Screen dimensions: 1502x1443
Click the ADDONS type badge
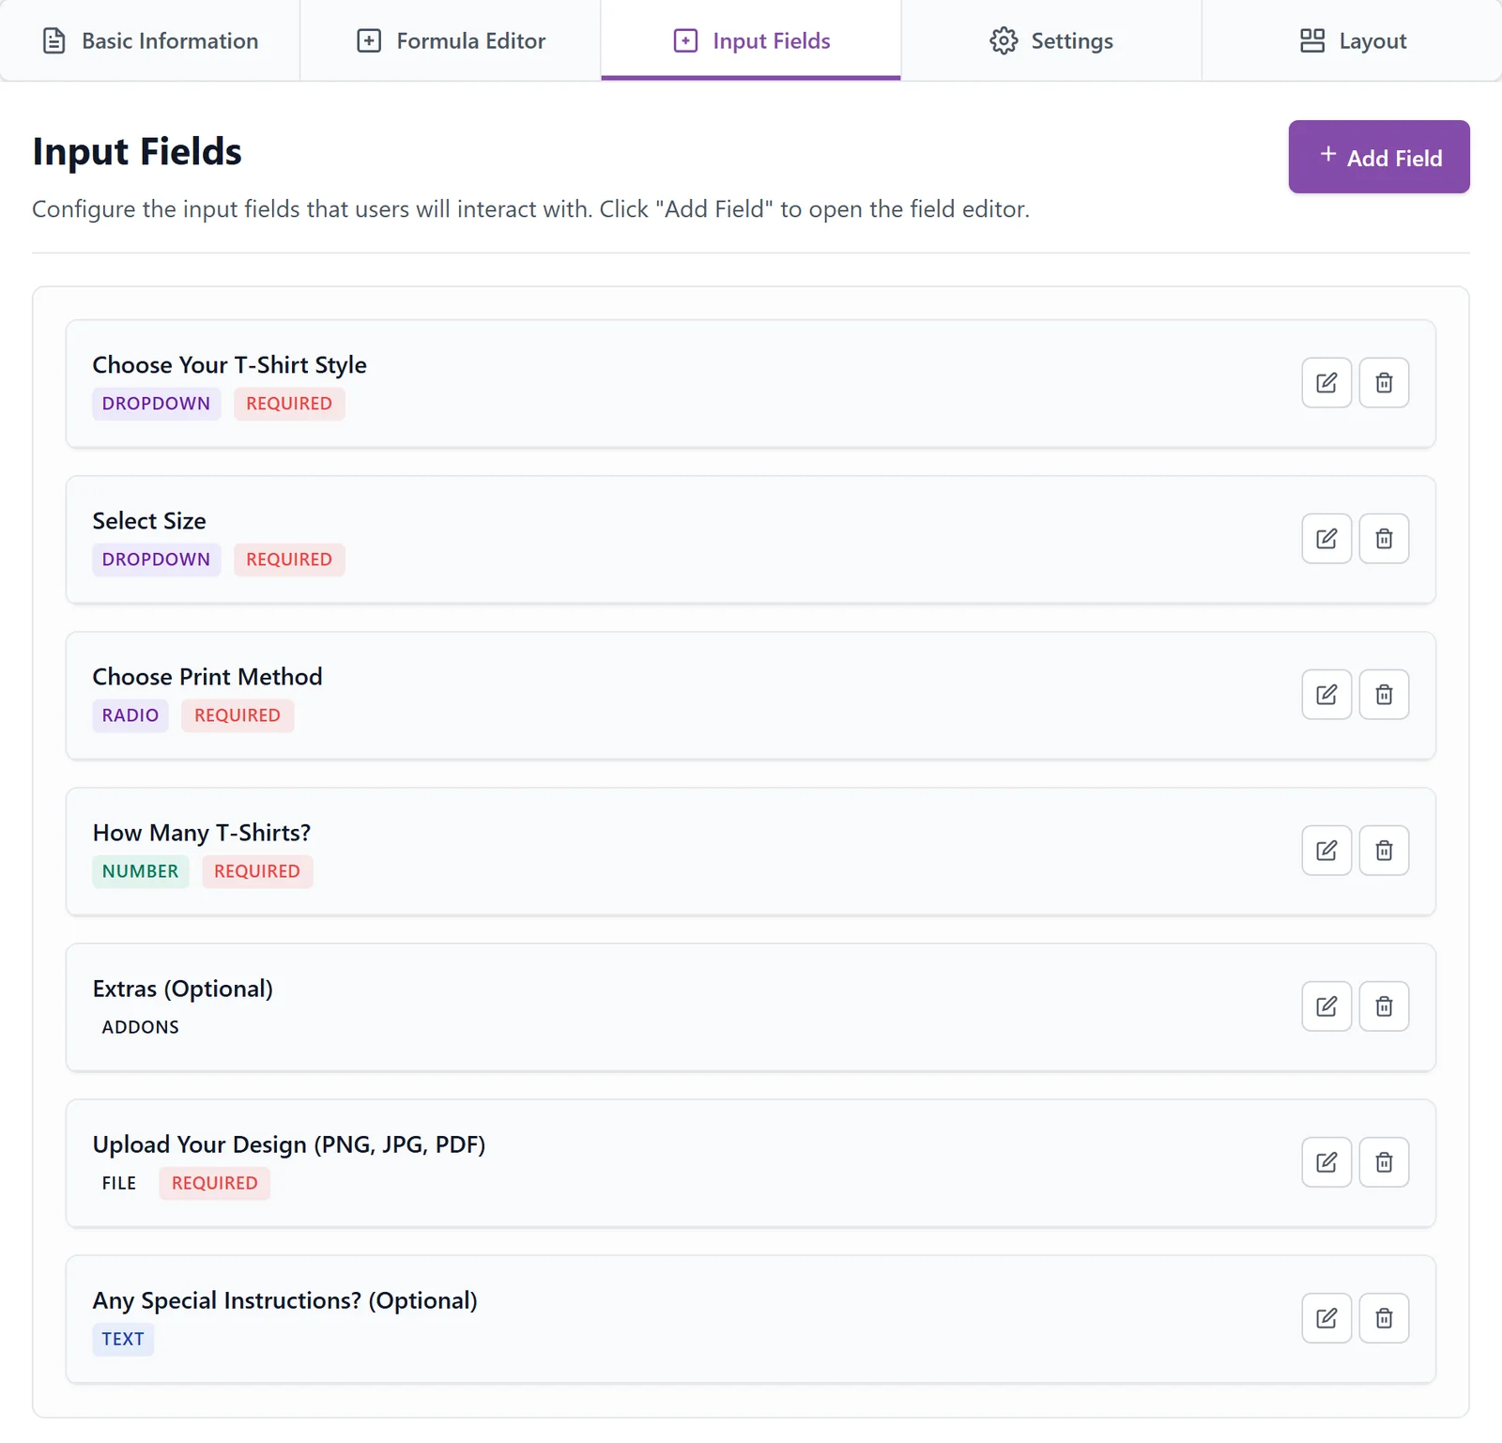pos(141,1027)
